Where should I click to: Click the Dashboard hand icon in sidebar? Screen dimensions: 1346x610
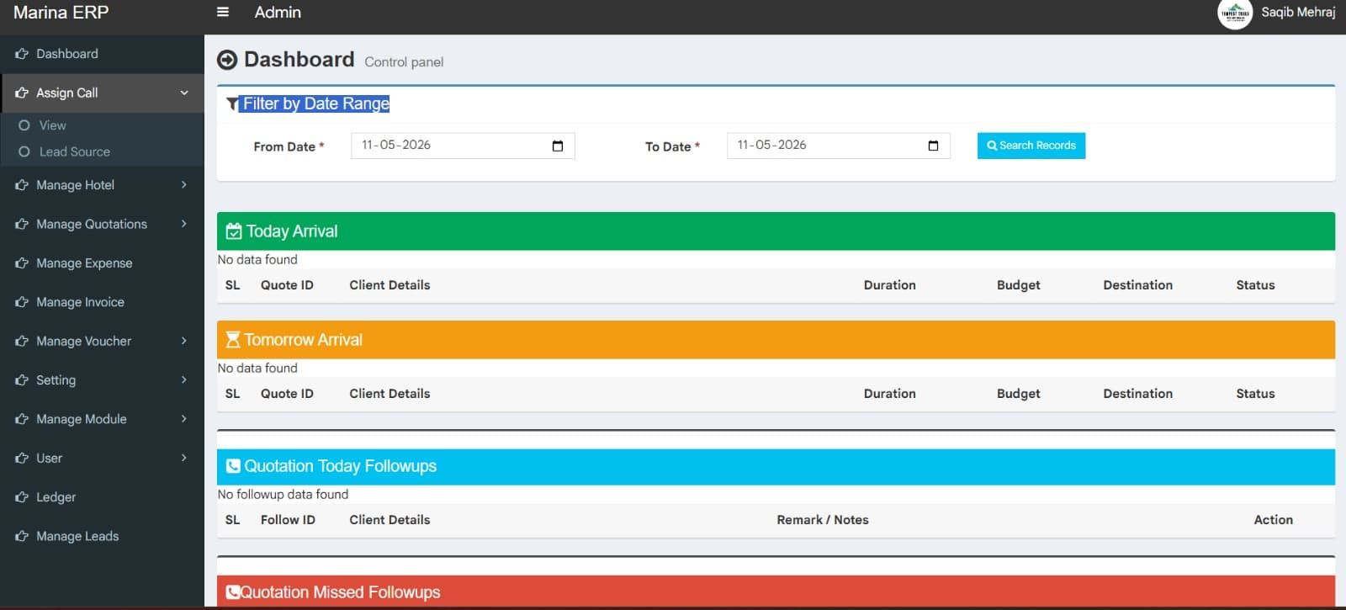coord(22,54)
